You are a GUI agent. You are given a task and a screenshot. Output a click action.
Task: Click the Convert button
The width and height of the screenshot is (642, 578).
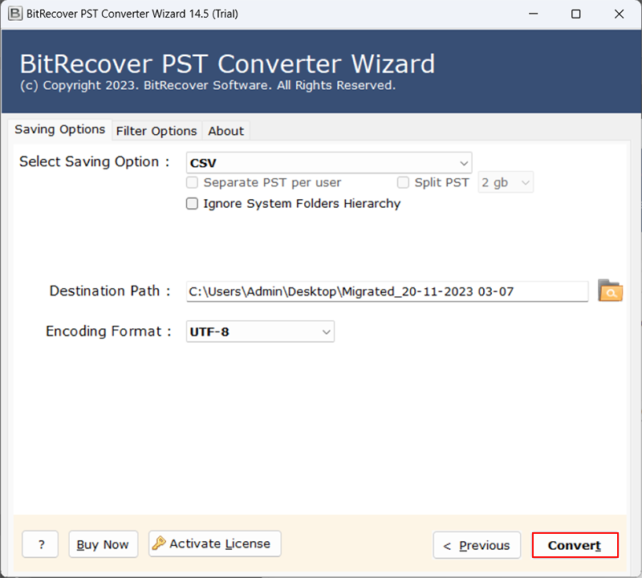(575, 545)
